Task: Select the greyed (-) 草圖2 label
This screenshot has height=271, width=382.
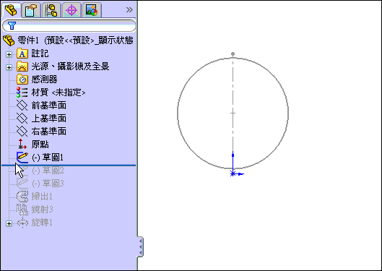Action: (48, 171)
